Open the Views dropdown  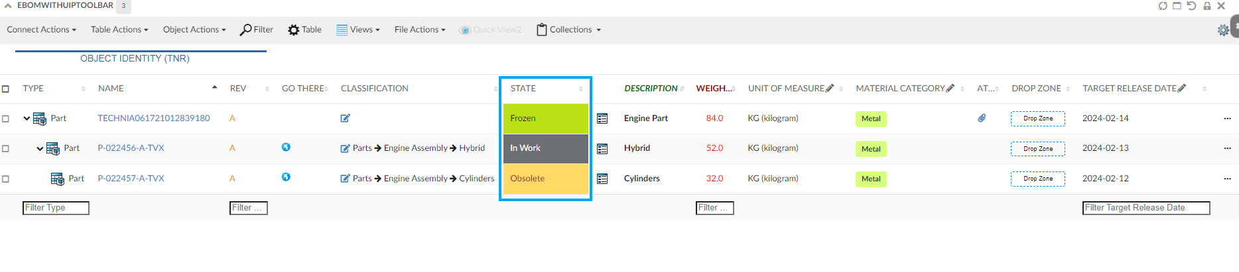coord(358,30)
